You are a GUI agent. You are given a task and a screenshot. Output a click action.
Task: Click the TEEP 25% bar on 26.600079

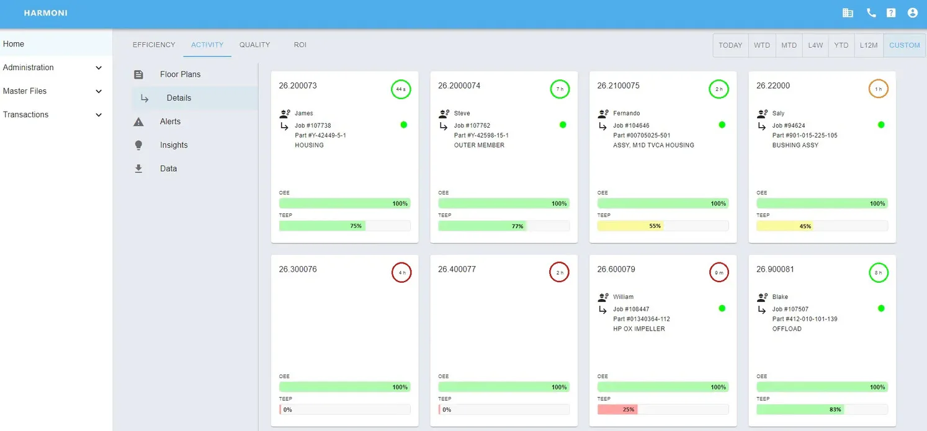(663, 409)
